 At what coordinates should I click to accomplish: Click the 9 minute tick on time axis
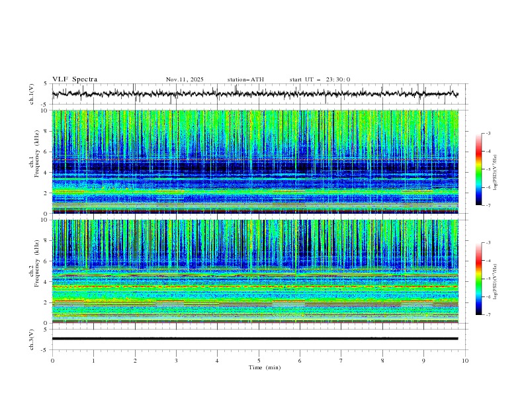tap(423, 361)
